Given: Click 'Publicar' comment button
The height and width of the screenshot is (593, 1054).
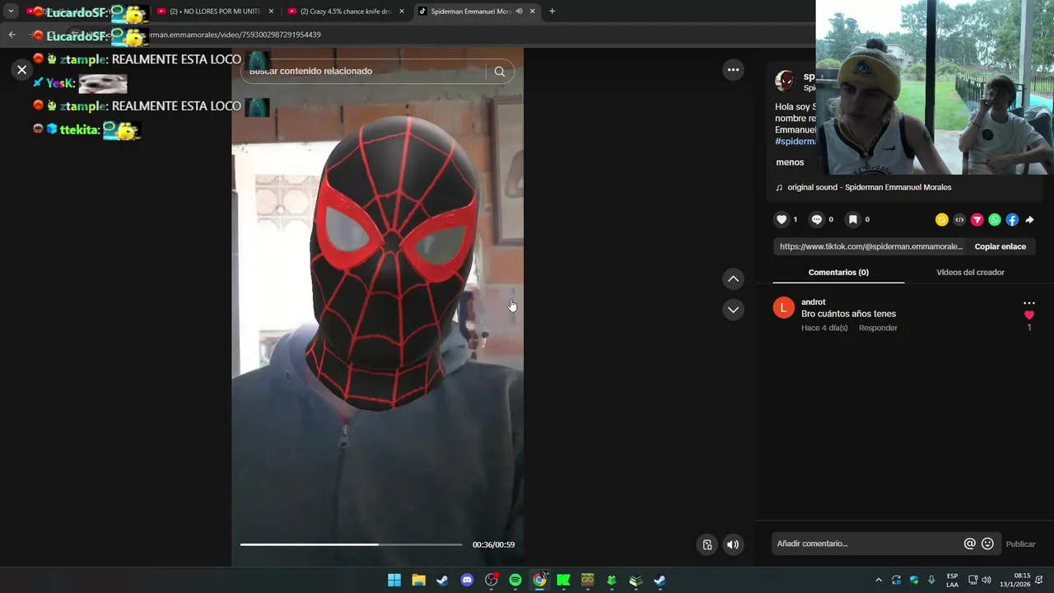Looking at the screenshot, I should [x=1020, y=544].
